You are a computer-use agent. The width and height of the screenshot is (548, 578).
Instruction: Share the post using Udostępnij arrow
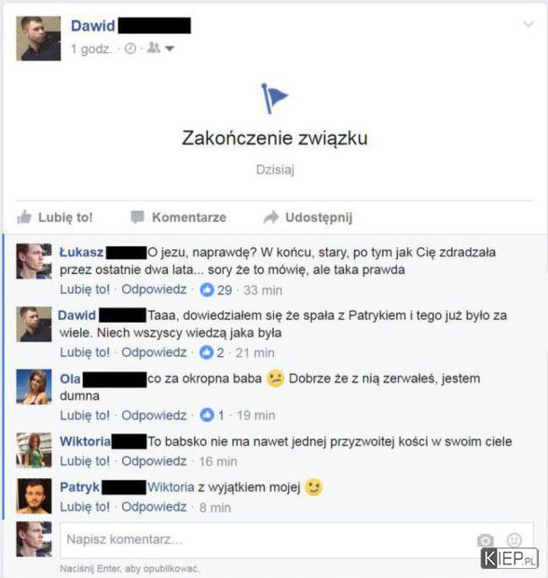(308, 218)
